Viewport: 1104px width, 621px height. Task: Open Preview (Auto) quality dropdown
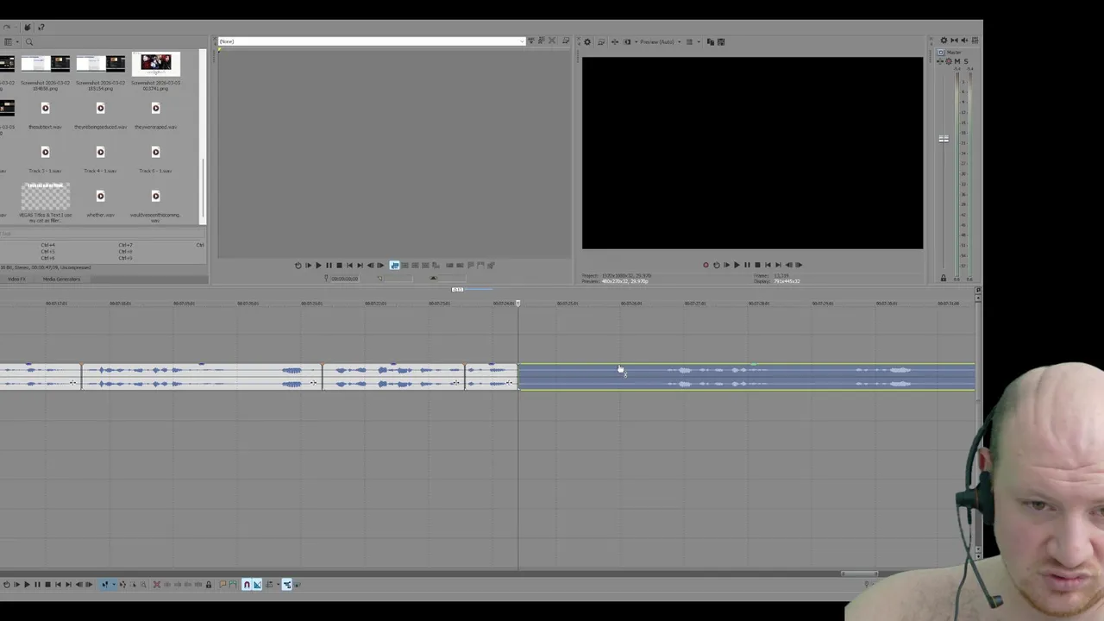(660, 41)
